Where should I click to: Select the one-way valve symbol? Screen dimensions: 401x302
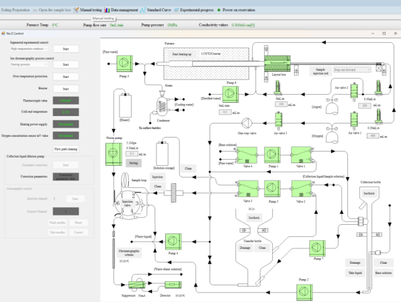point(247,123)
